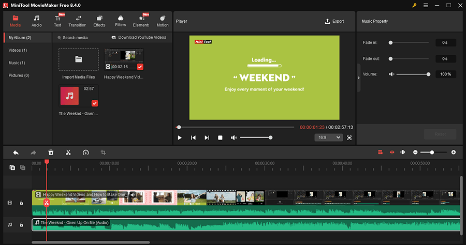Click the remove track icon
The width and height of the screenshot is (466, 245).
[x=23, y=167]
